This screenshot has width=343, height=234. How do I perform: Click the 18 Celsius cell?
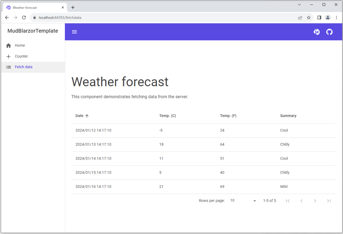[x=161, y=144]
